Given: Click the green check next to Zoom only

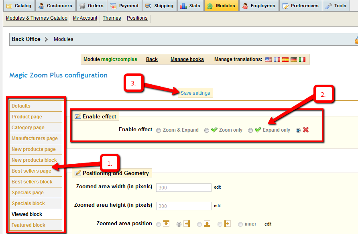Looking at the screenshot, I should (214, 130).
